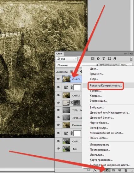The height and width of the screenshot is (173, 134).
Task: Click the adjustment layer filter icon
Action: pos(98,59)
